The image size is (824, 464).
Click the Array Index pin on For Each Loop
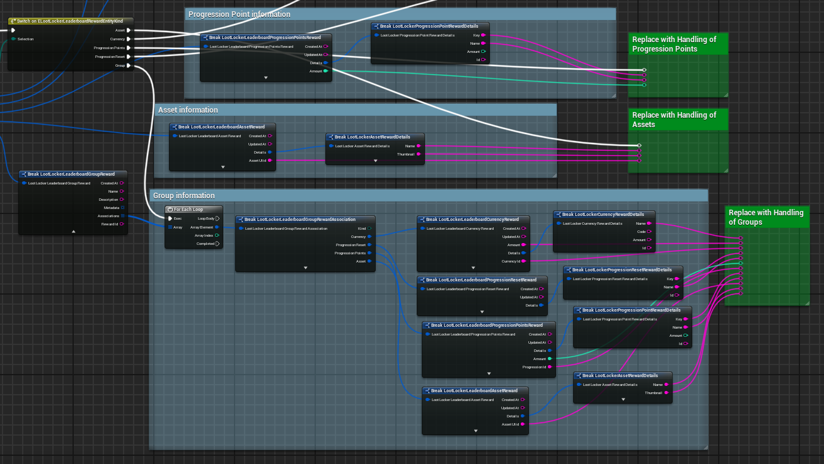pyautogui.click(x=218, y=235)
